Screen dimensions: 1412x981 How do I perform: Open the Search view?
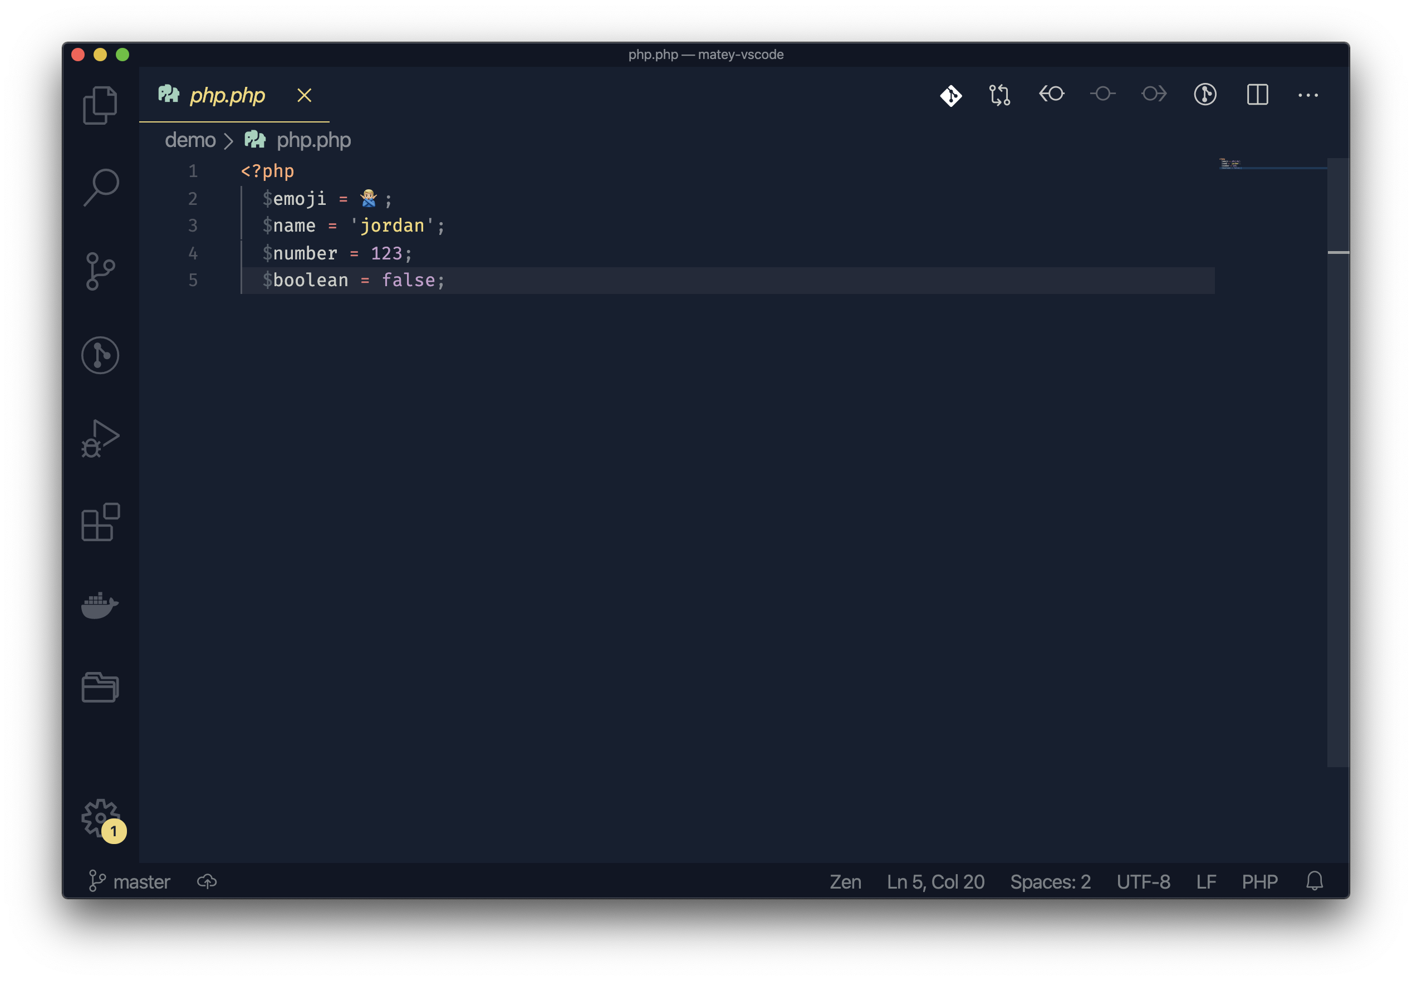pos(100,187)
